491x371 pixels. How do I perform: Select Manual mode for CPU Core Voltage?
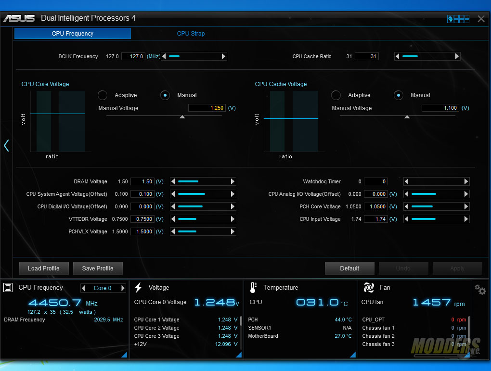pyautogui.click(x=165, y=95)
